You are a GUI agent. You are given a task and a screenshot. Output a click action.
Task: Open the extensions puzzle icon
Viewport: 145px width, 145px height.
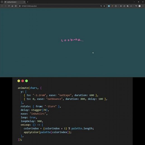[116, 6]
